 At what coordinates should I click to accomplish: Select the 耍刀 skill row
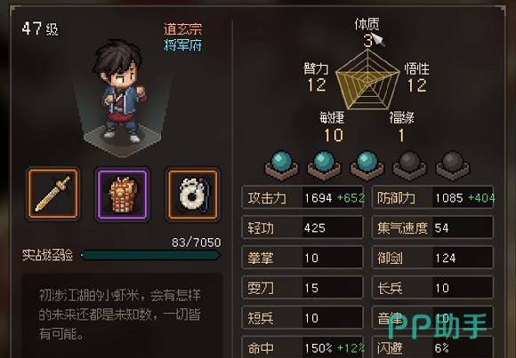click(x=302, y=288)
